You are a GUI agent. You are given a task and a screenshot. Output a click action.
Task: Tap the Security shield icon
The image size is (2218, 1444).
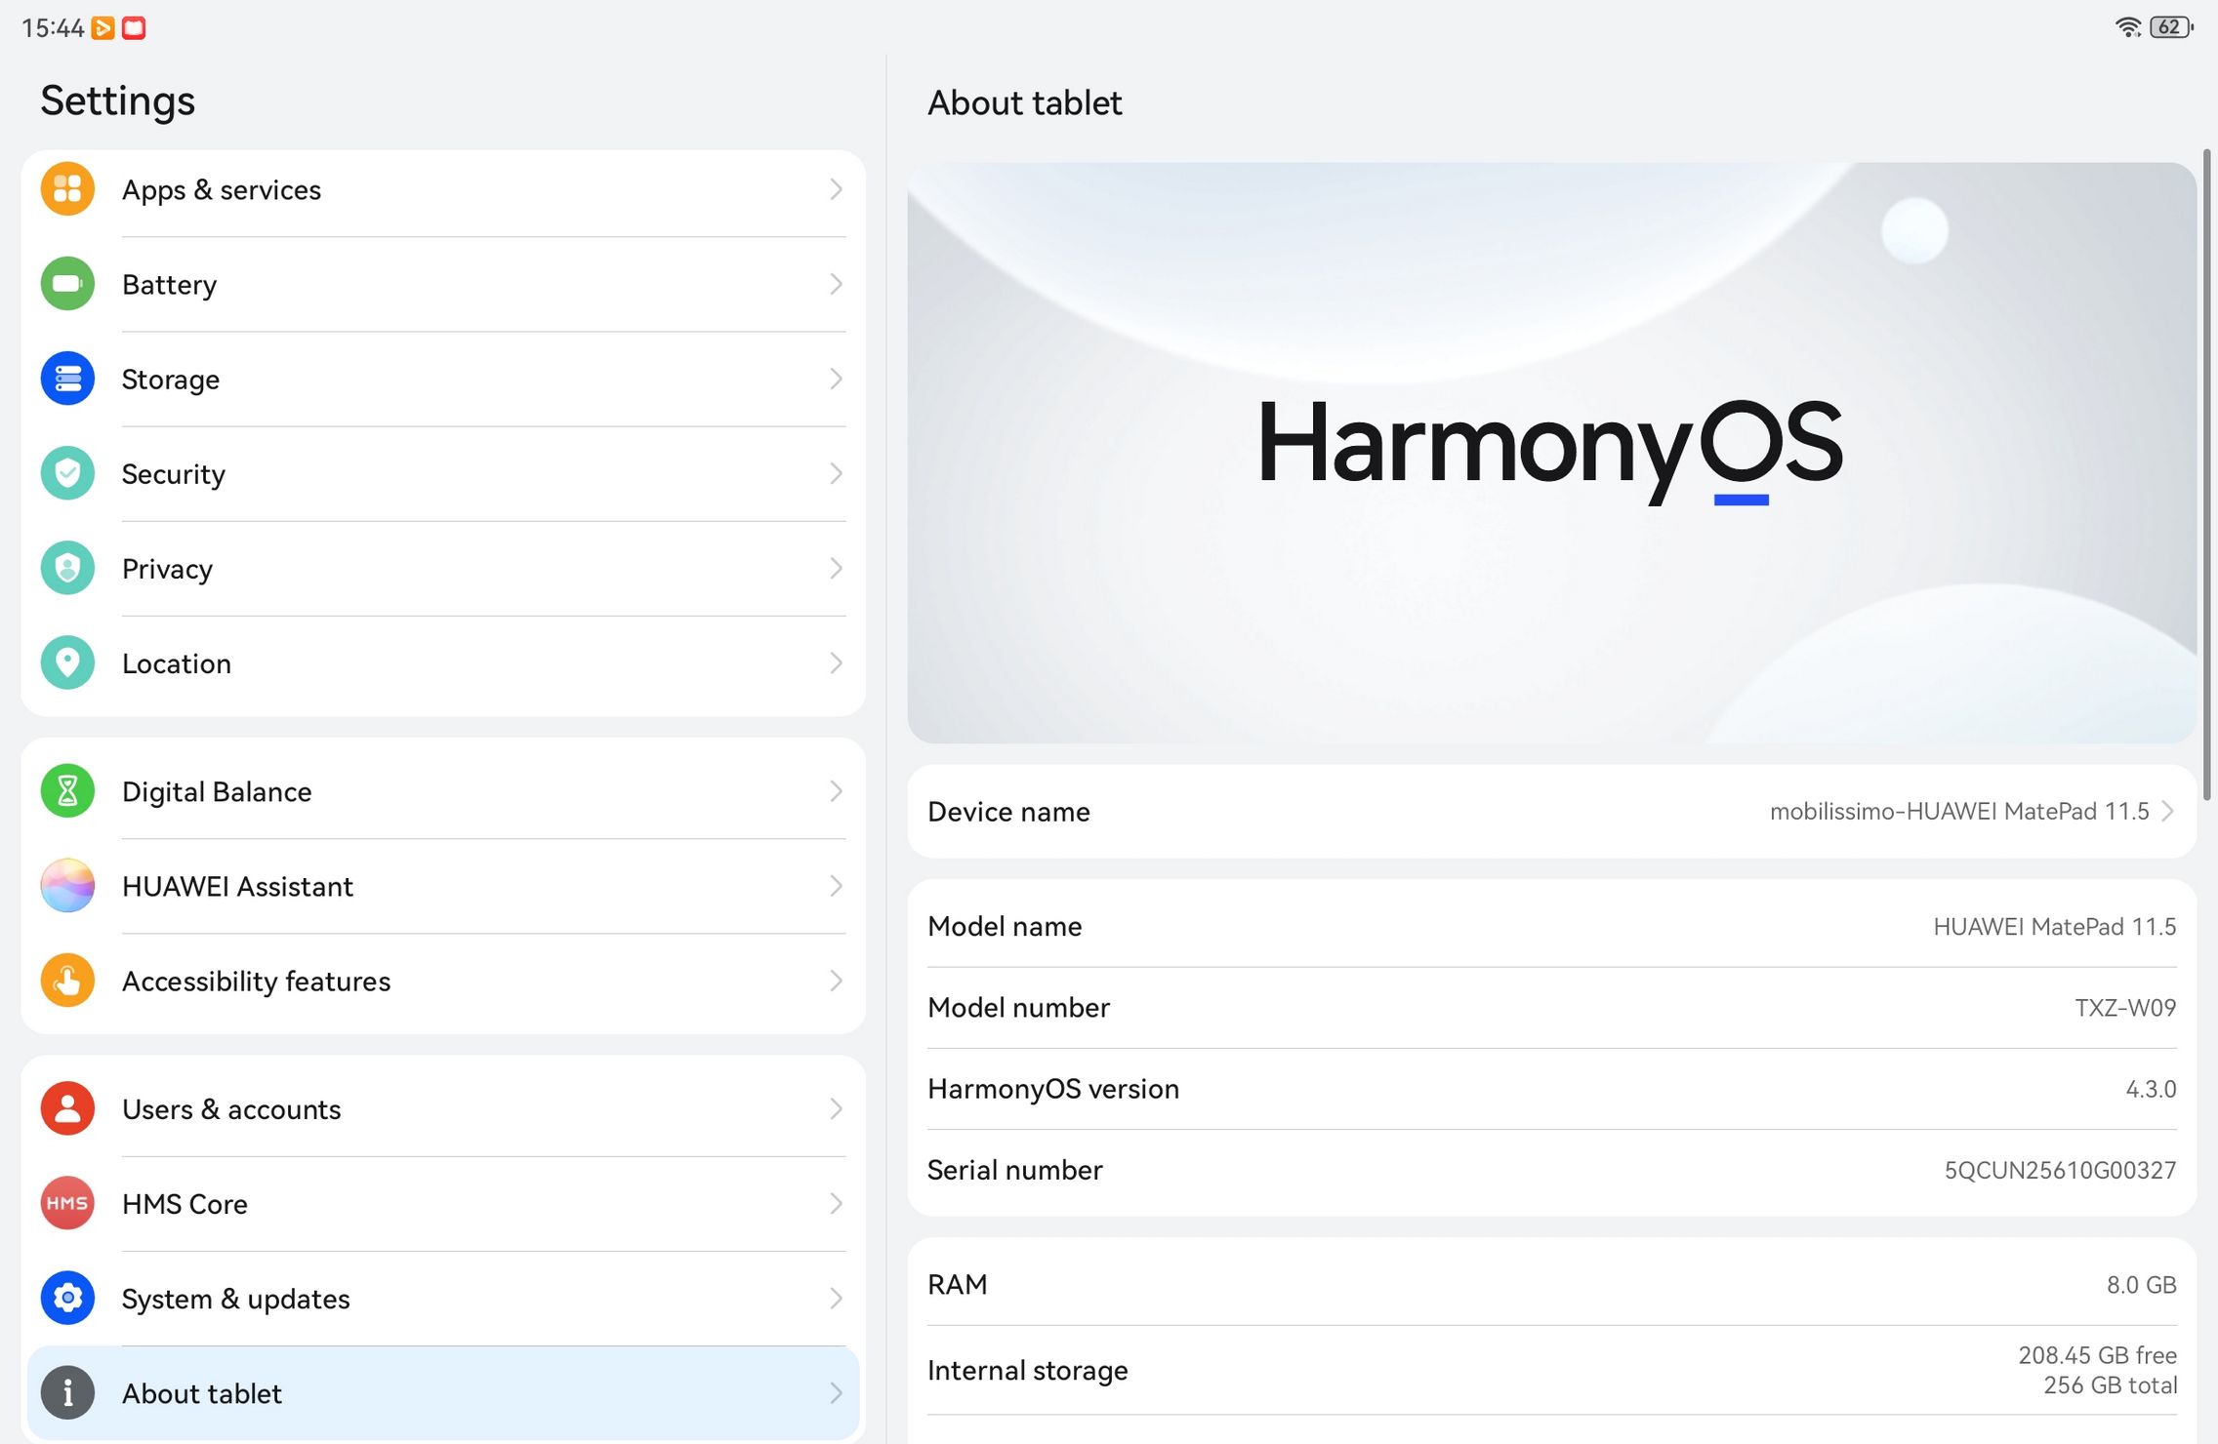coord(67,473)
